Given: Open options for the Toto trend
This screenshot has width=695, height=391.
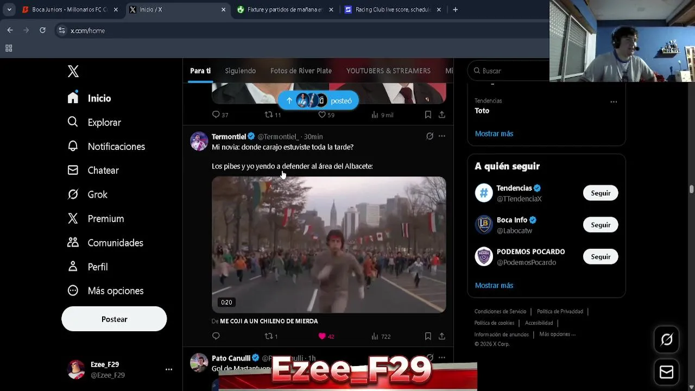Looking at the screenshot, I should 614,102.
